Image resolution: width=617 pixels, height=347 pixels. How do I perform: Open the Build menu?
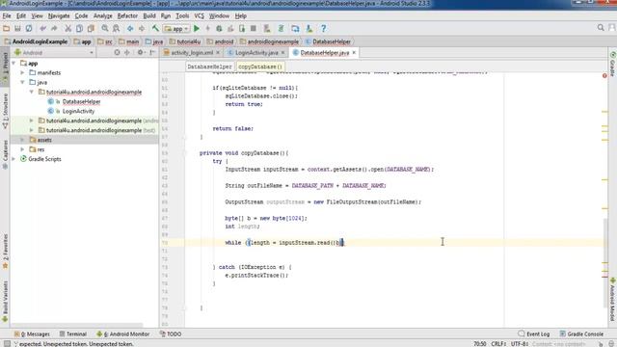coord(149,16)
